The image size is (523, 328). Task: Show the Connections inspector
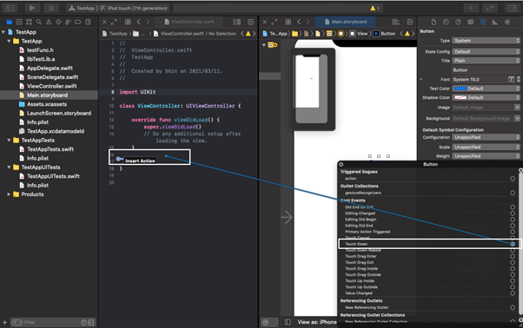pyautogui.click(x=507, y=22)
